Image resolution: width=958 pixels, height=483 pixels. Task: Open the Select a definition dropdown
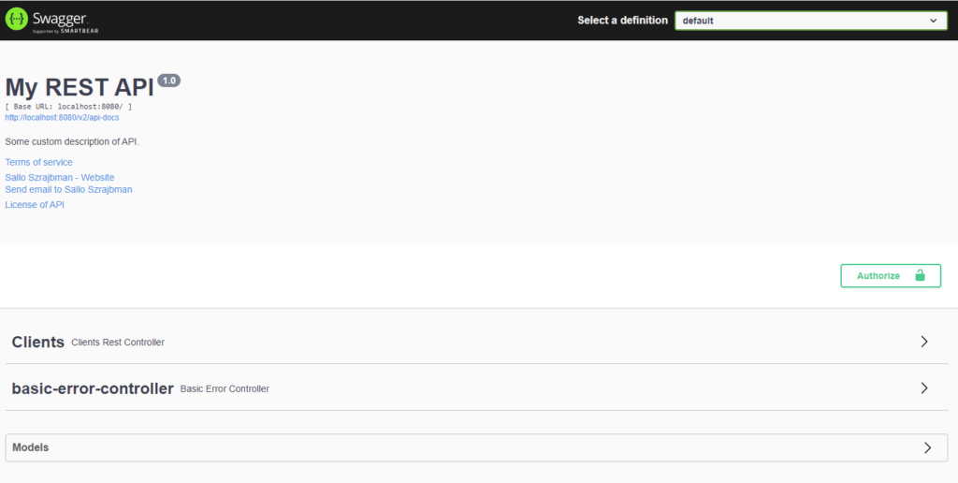pos(811,21)
